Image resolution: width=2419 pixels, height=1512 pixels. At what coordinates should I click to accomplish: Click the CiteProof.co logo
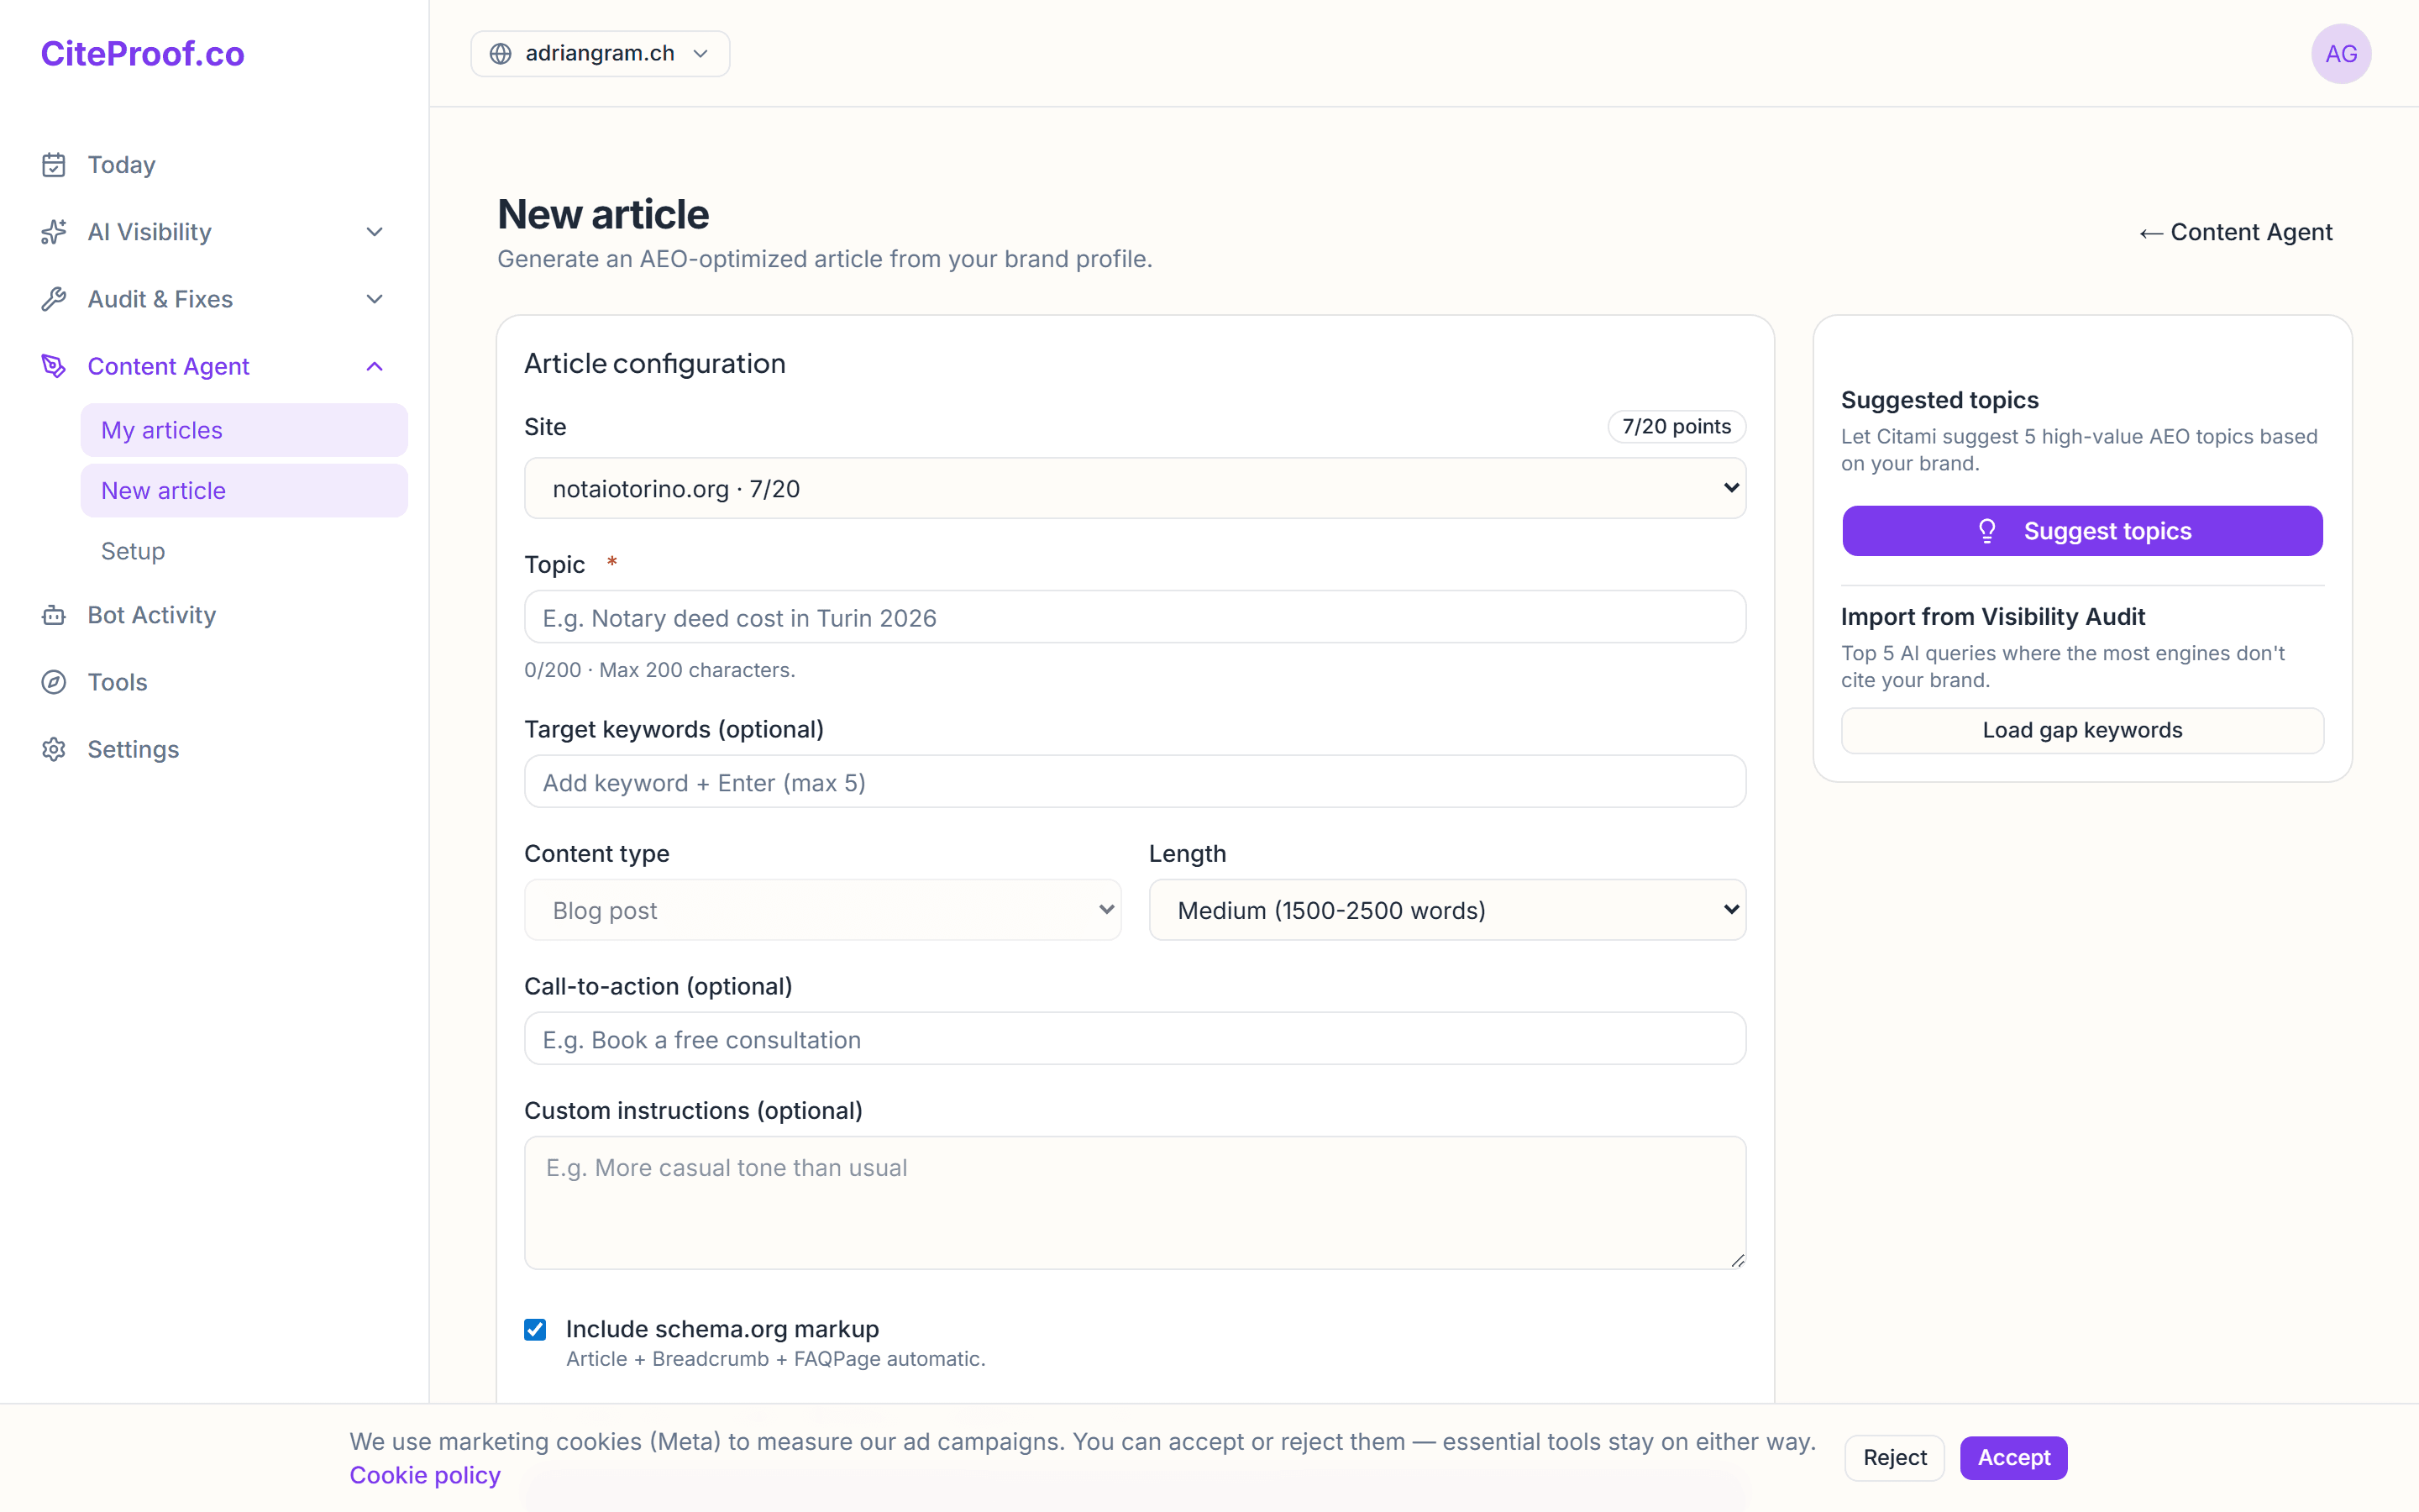pyautogui.click(x=142, y=54)
